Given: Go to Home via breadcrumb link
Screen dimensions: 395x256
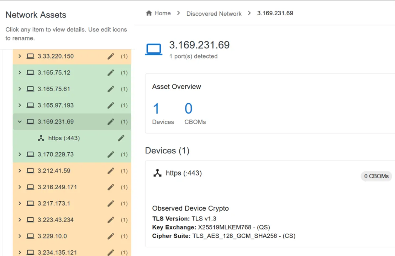Looking at the screenshot, I should 162,13.
